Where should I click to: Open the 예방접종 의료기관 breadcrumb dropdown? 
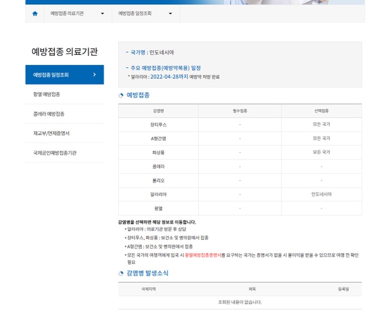pos(77,14)
